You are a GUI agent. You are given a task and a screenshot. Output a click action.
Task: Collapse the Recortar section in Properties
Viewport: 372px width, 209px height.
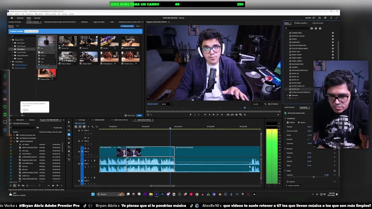click(285, 149)
